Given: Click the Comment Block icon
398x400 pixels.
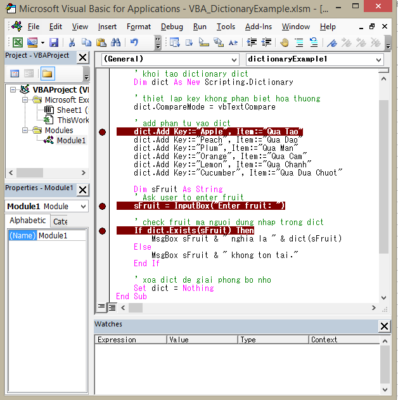Looking at the screenshot, I should point(299,42).
